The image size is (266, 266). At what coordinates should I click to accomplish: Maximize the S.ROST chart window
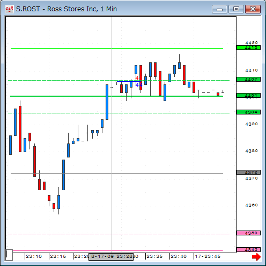tap(236, 9)
